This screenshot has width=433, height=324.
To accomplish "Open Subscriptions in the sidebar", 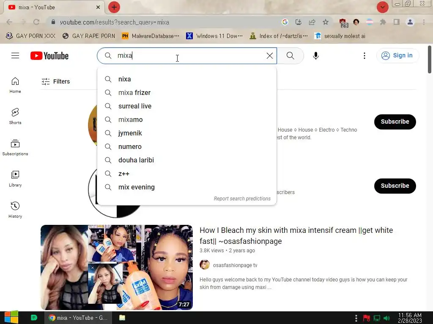I will click(x=15, y=148).
